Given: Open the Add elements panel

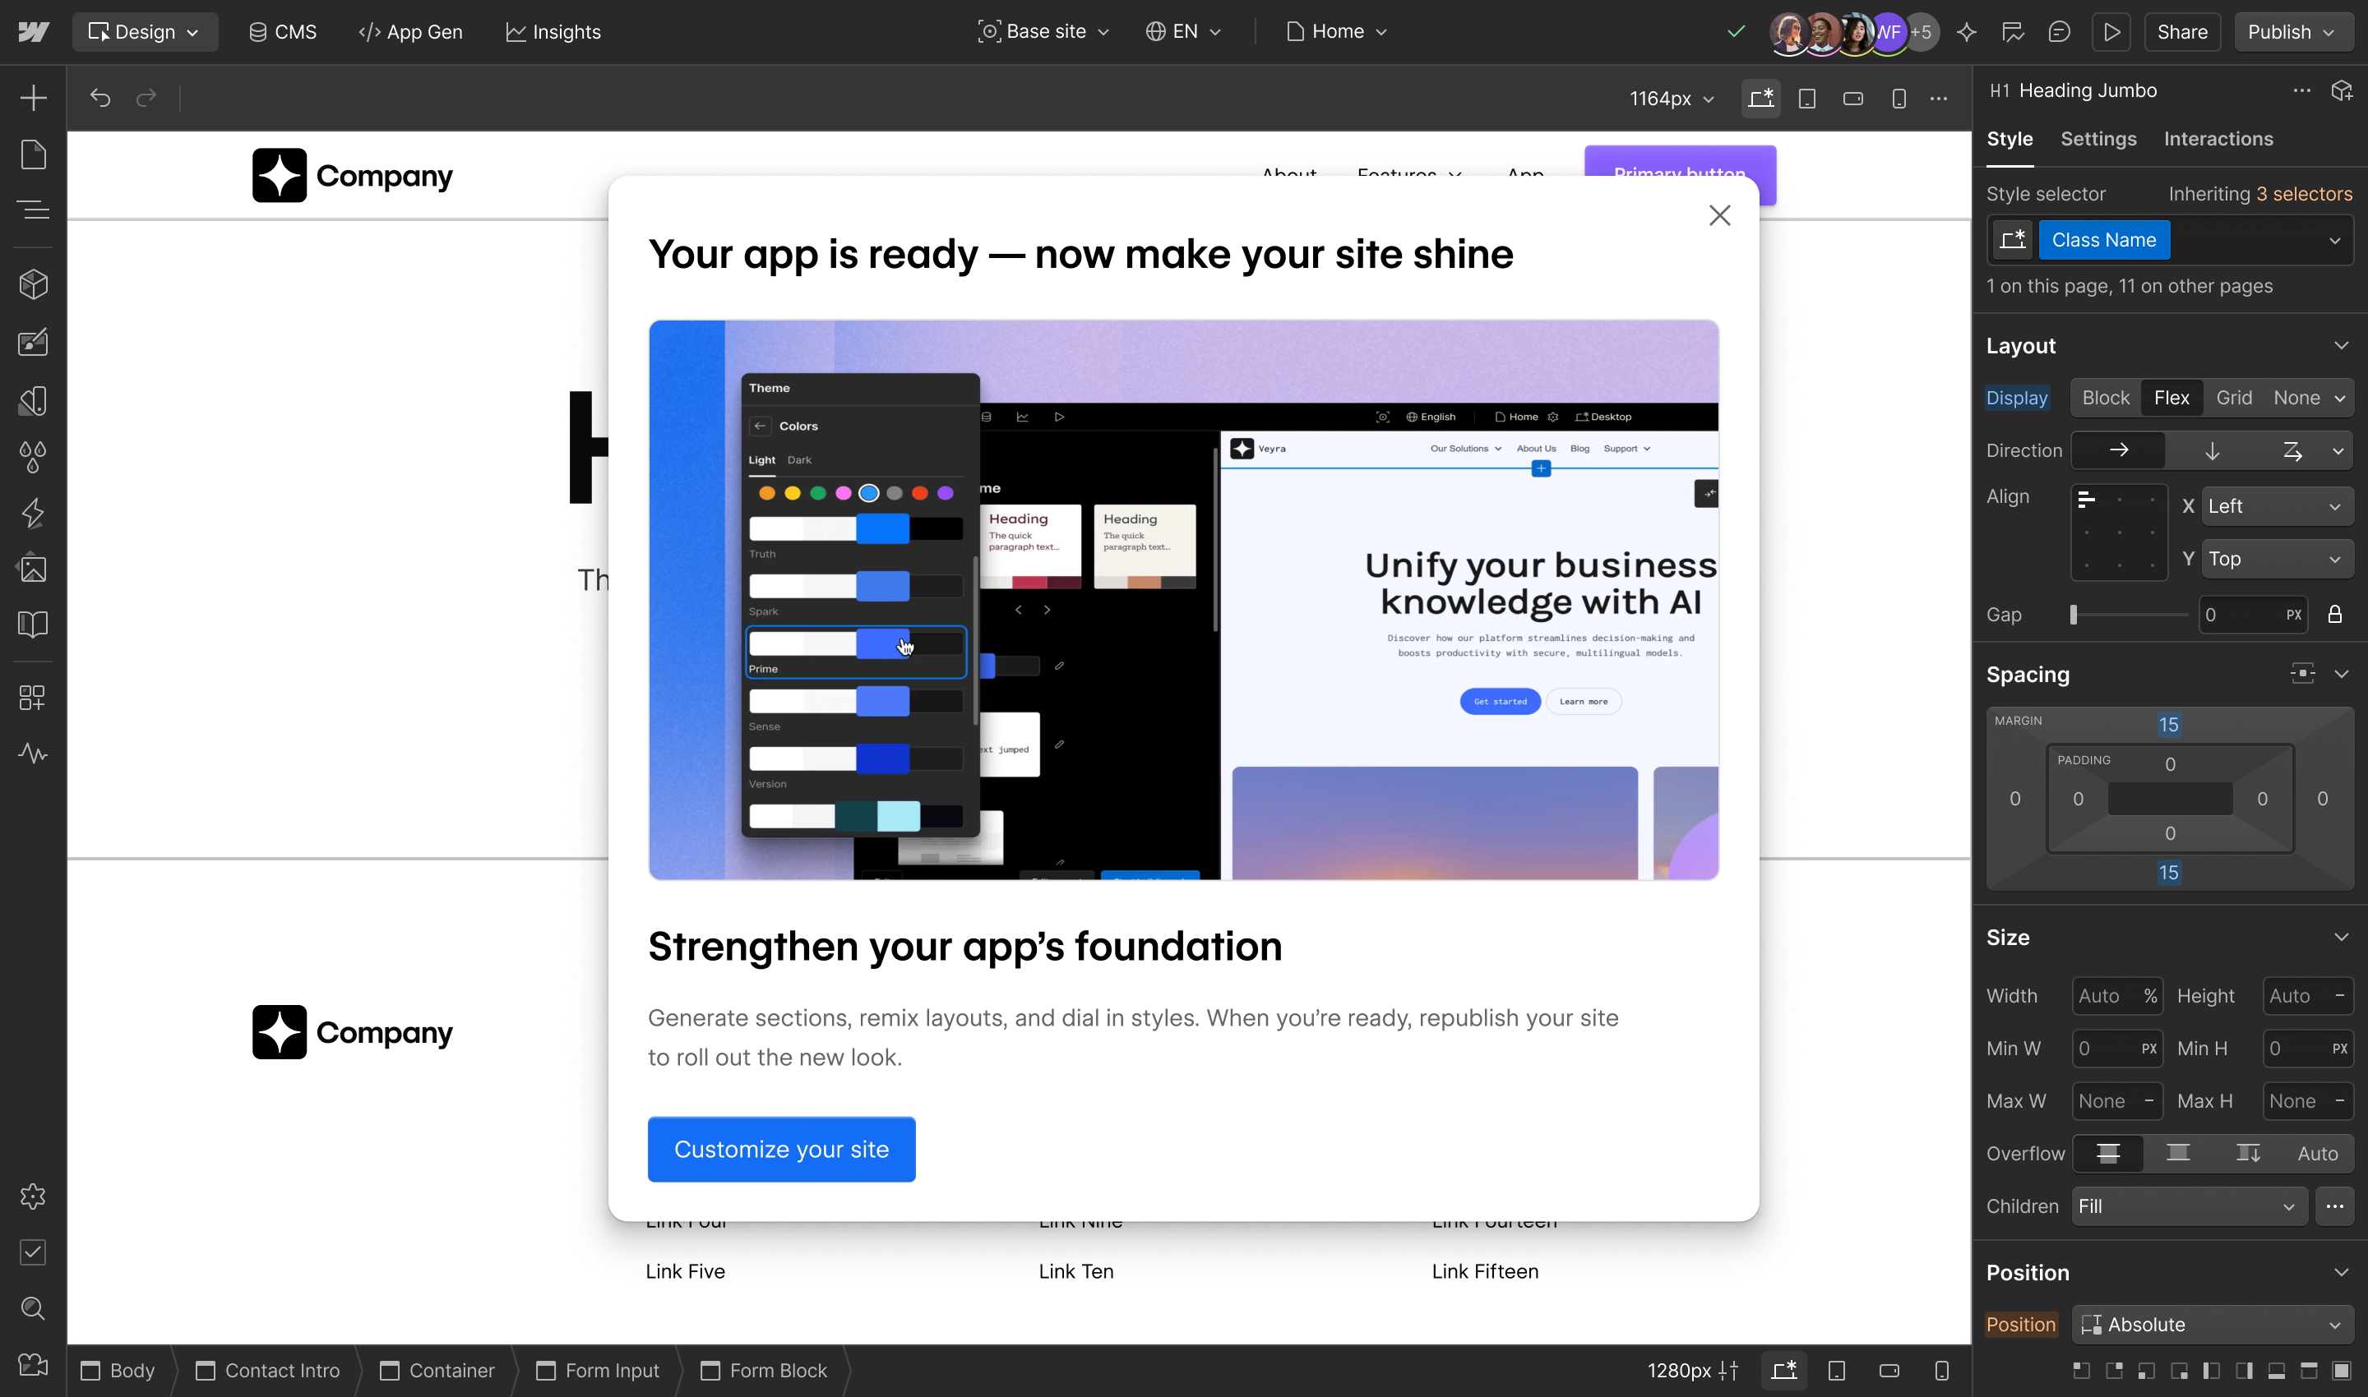Looking at the screenshot, I should 33,98.
